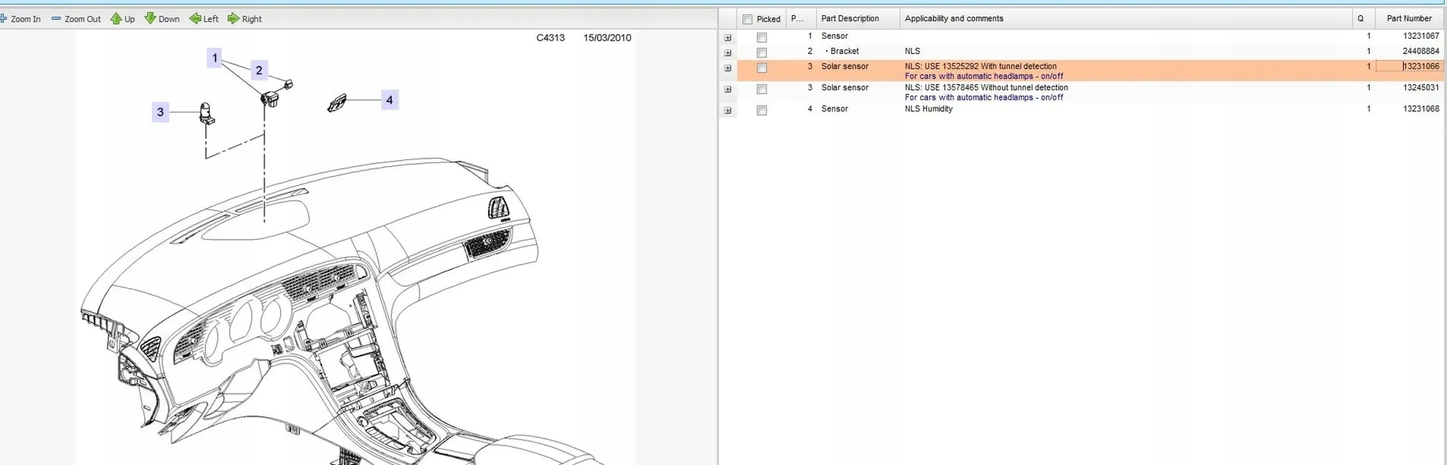Click the solar sensor drawing at callout 3
Screen dimensions: 1447x465
pyautogui.click(x=207, y=113)
